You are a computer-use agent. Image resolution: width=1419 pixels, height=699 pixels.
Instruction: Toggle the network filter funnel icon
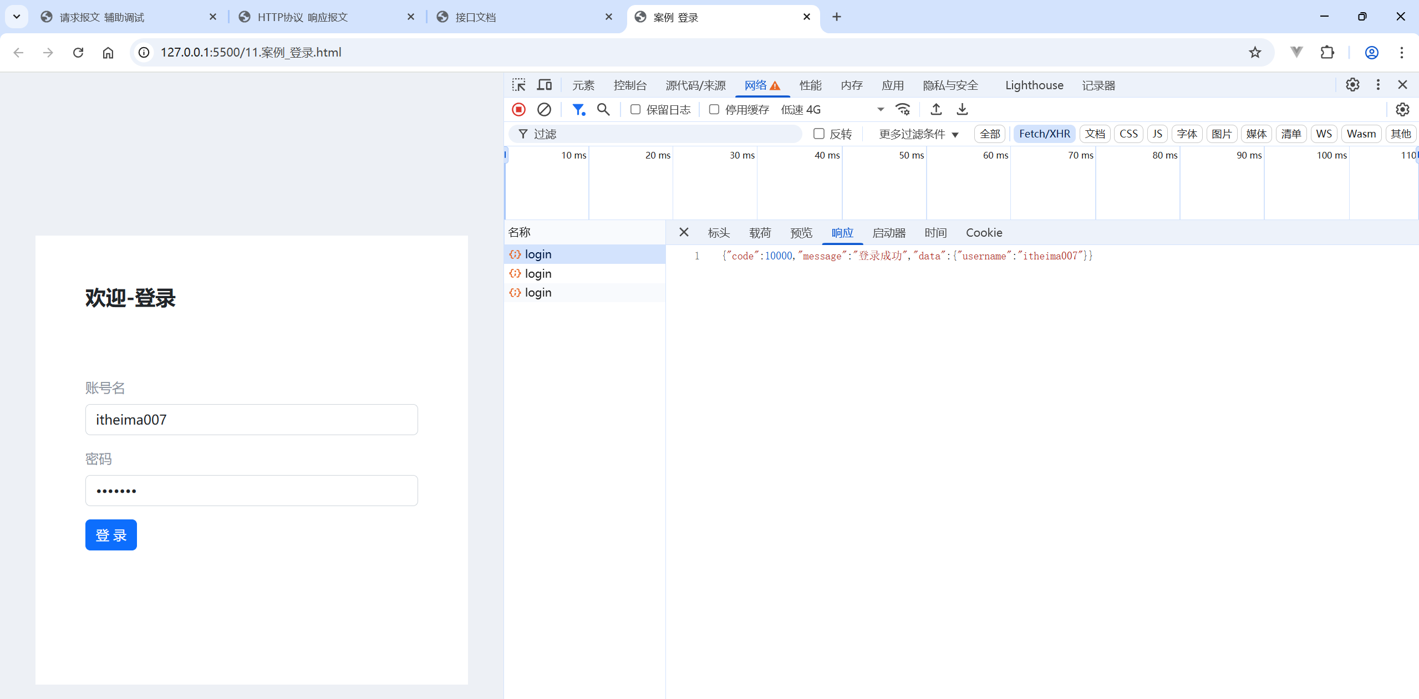coord(578,110)
